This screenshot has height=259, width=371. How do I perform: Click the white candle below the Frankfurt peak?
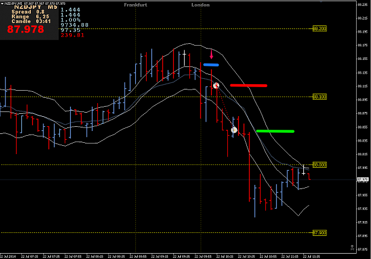[x=185, y=58]
